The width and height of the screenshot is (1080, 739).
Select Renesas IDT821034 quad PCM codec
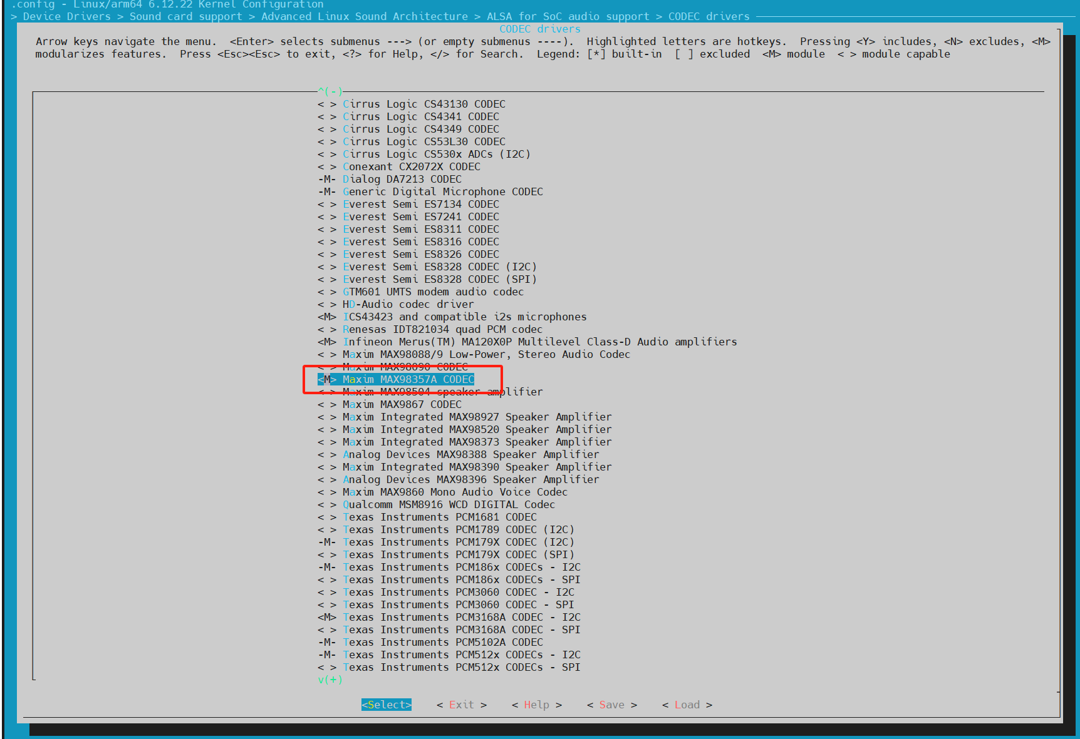[430, 329]
